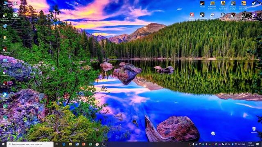Screen dimensions: 262x147
Task: Select the Dragon Age desktop shortcut
Action: pos(5,85)
